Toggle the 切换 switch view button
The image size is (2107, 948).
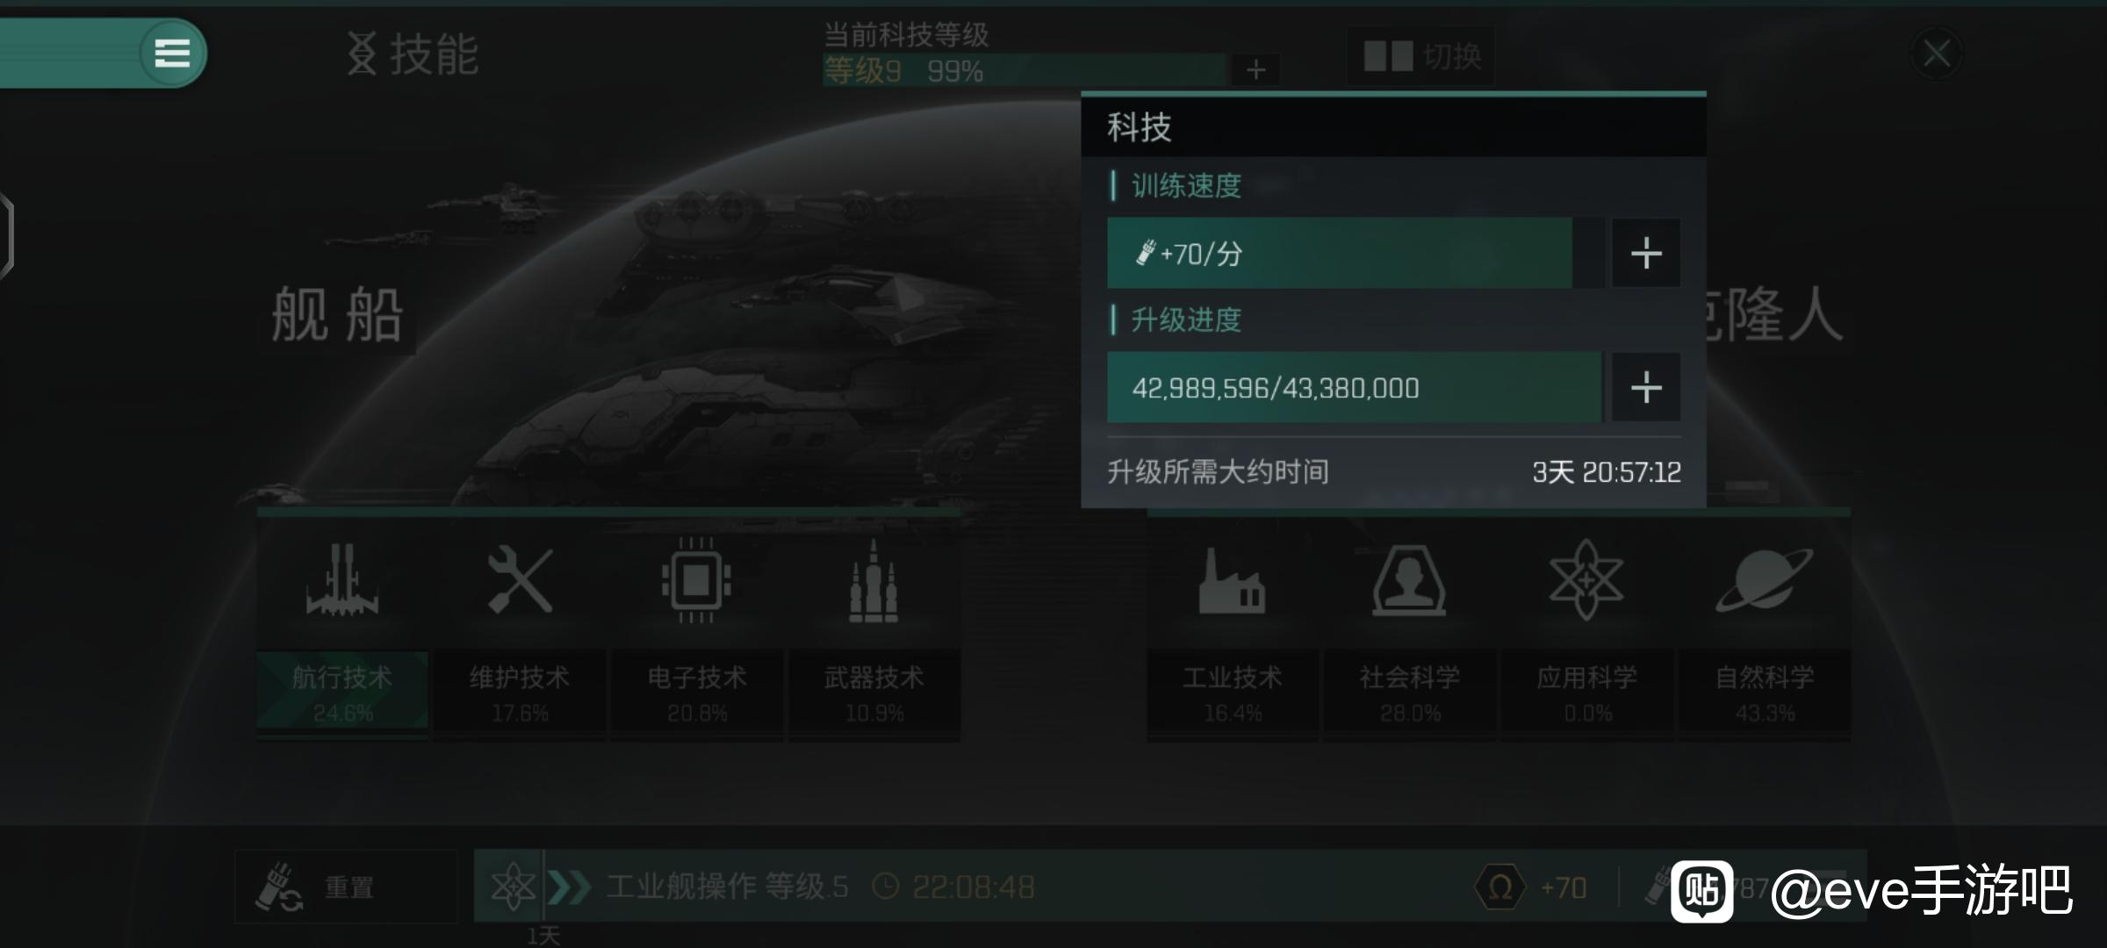(x=1421, y=56)
